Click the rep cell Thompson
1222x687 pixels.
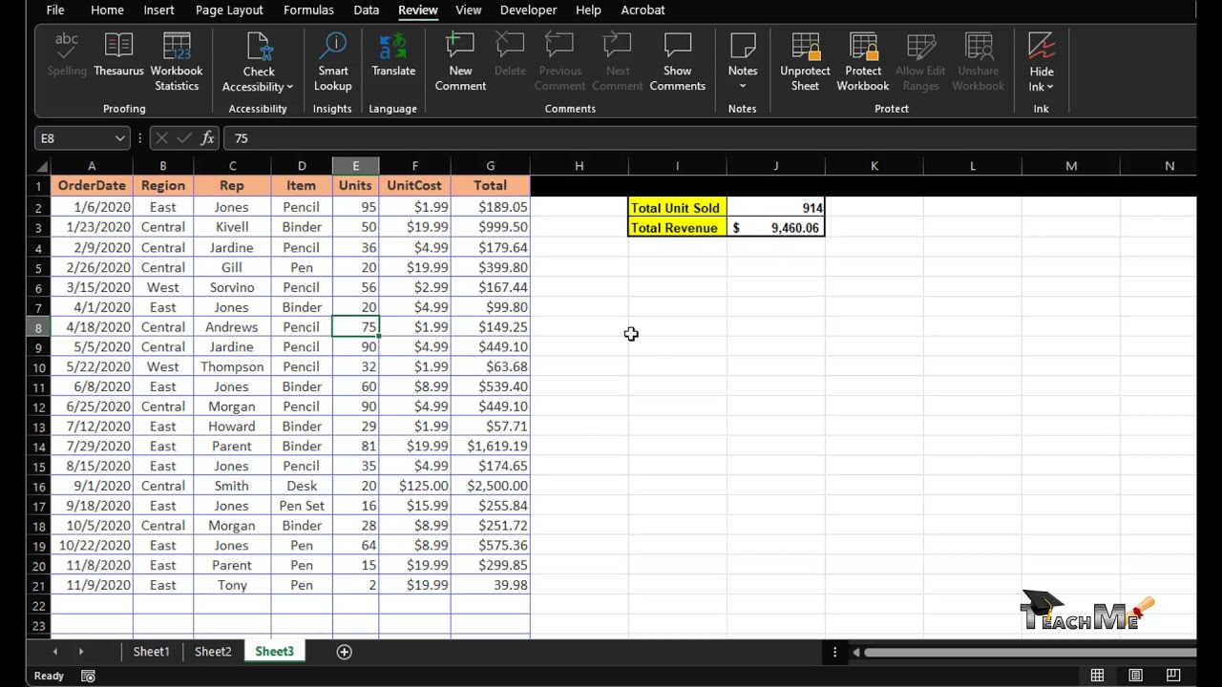coord(232,366)
